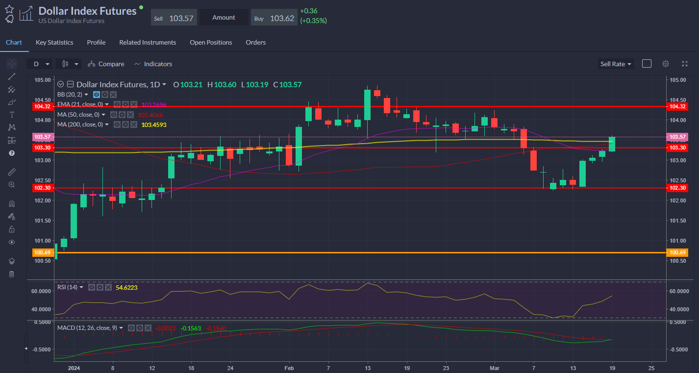Open EMA (21) settings gear
The height and width of the screenshot is (373, 699).
coord(125,104)
